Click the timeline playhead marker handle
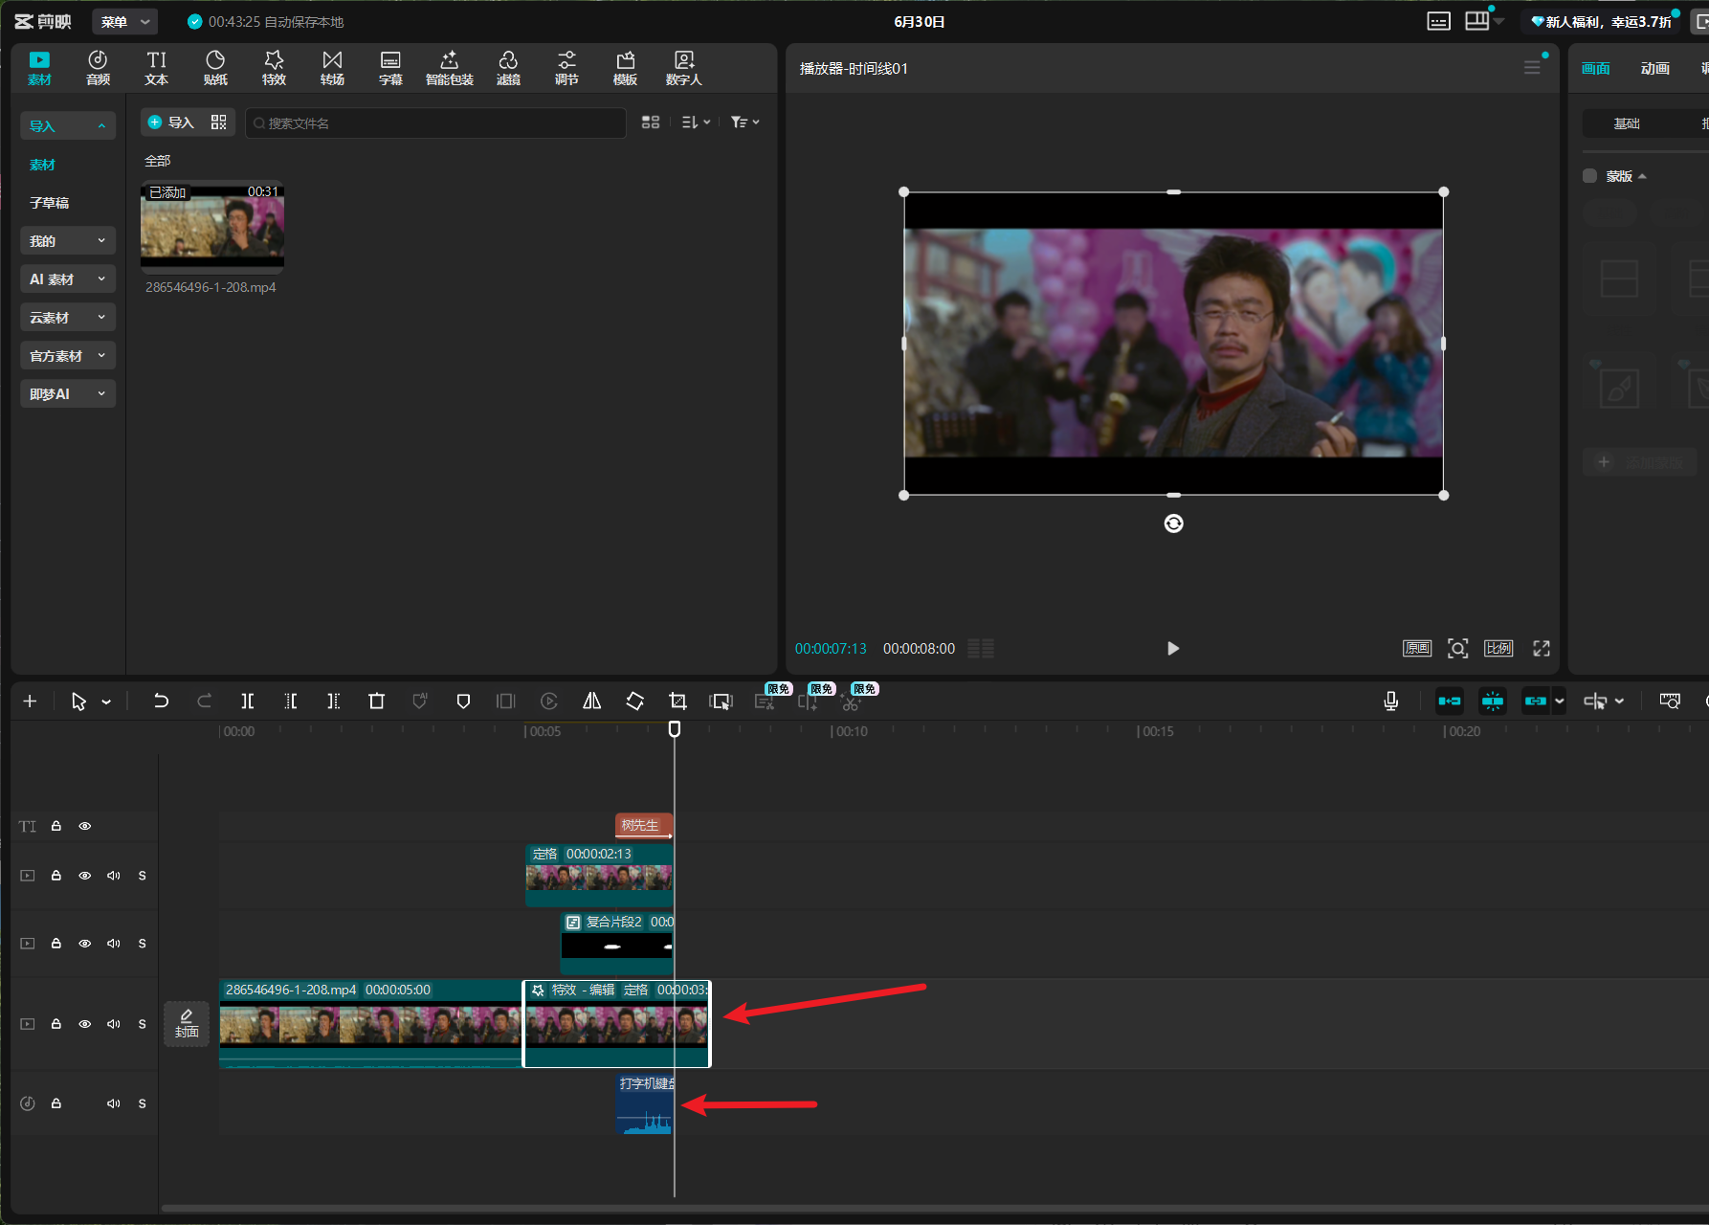The image size is (1709, 1225). (675, 729)
